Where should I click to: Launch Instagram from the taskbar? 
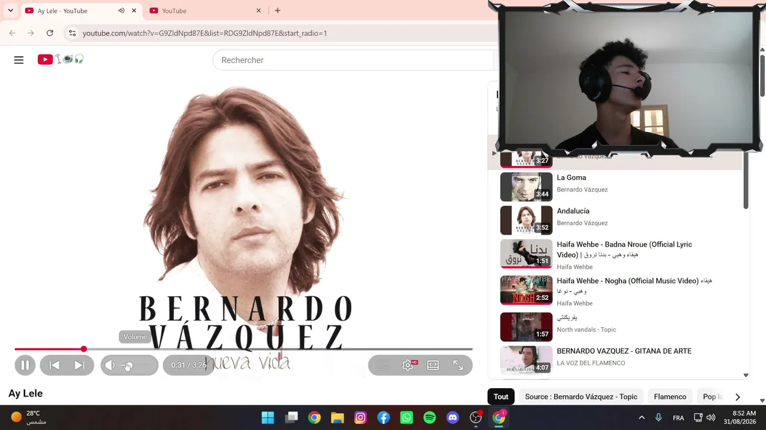coord(360,417)
